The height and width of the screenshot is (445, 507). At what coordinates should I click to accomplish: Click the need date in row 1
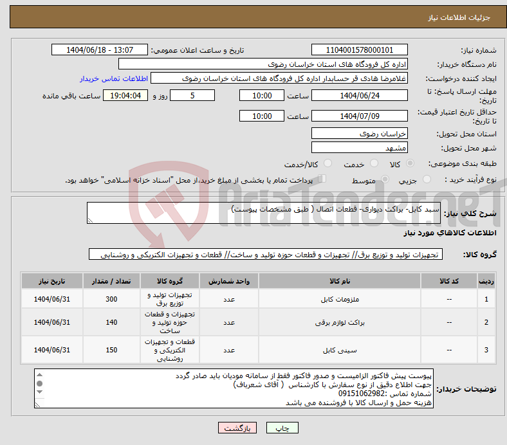point(52,299)
